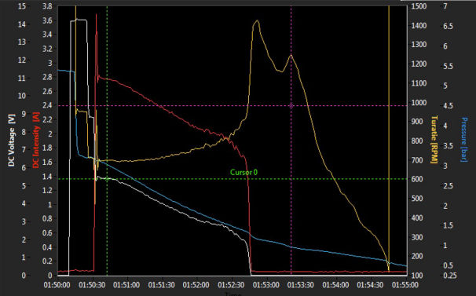
Task: Click the 0.2 value on DC Intensity axis
Action: coord(47,261)
